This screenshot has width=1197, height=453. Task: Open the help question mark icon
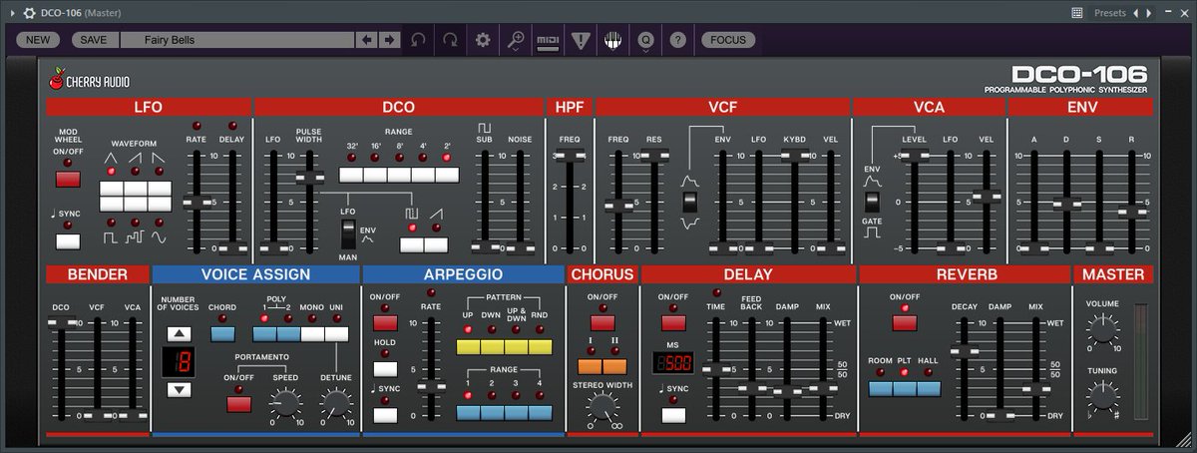coord(678,40)
